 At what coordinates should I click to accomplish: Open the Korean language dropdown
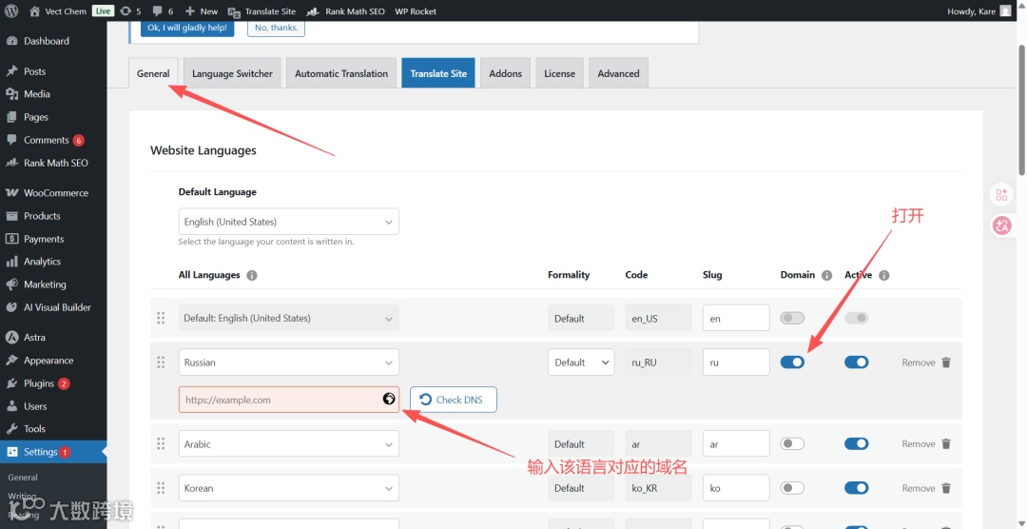tap(289, 488)
